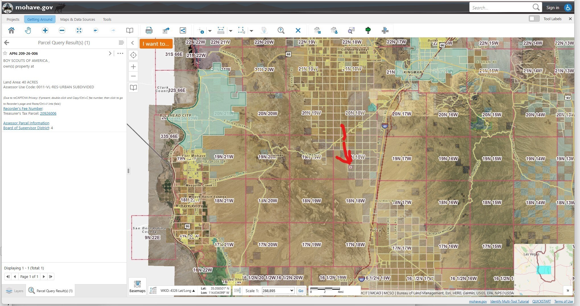This screenshot has width=580, height=306.
Task: Activate the Zoom In tool in toolbar
Action: click(x=45, y=30)
